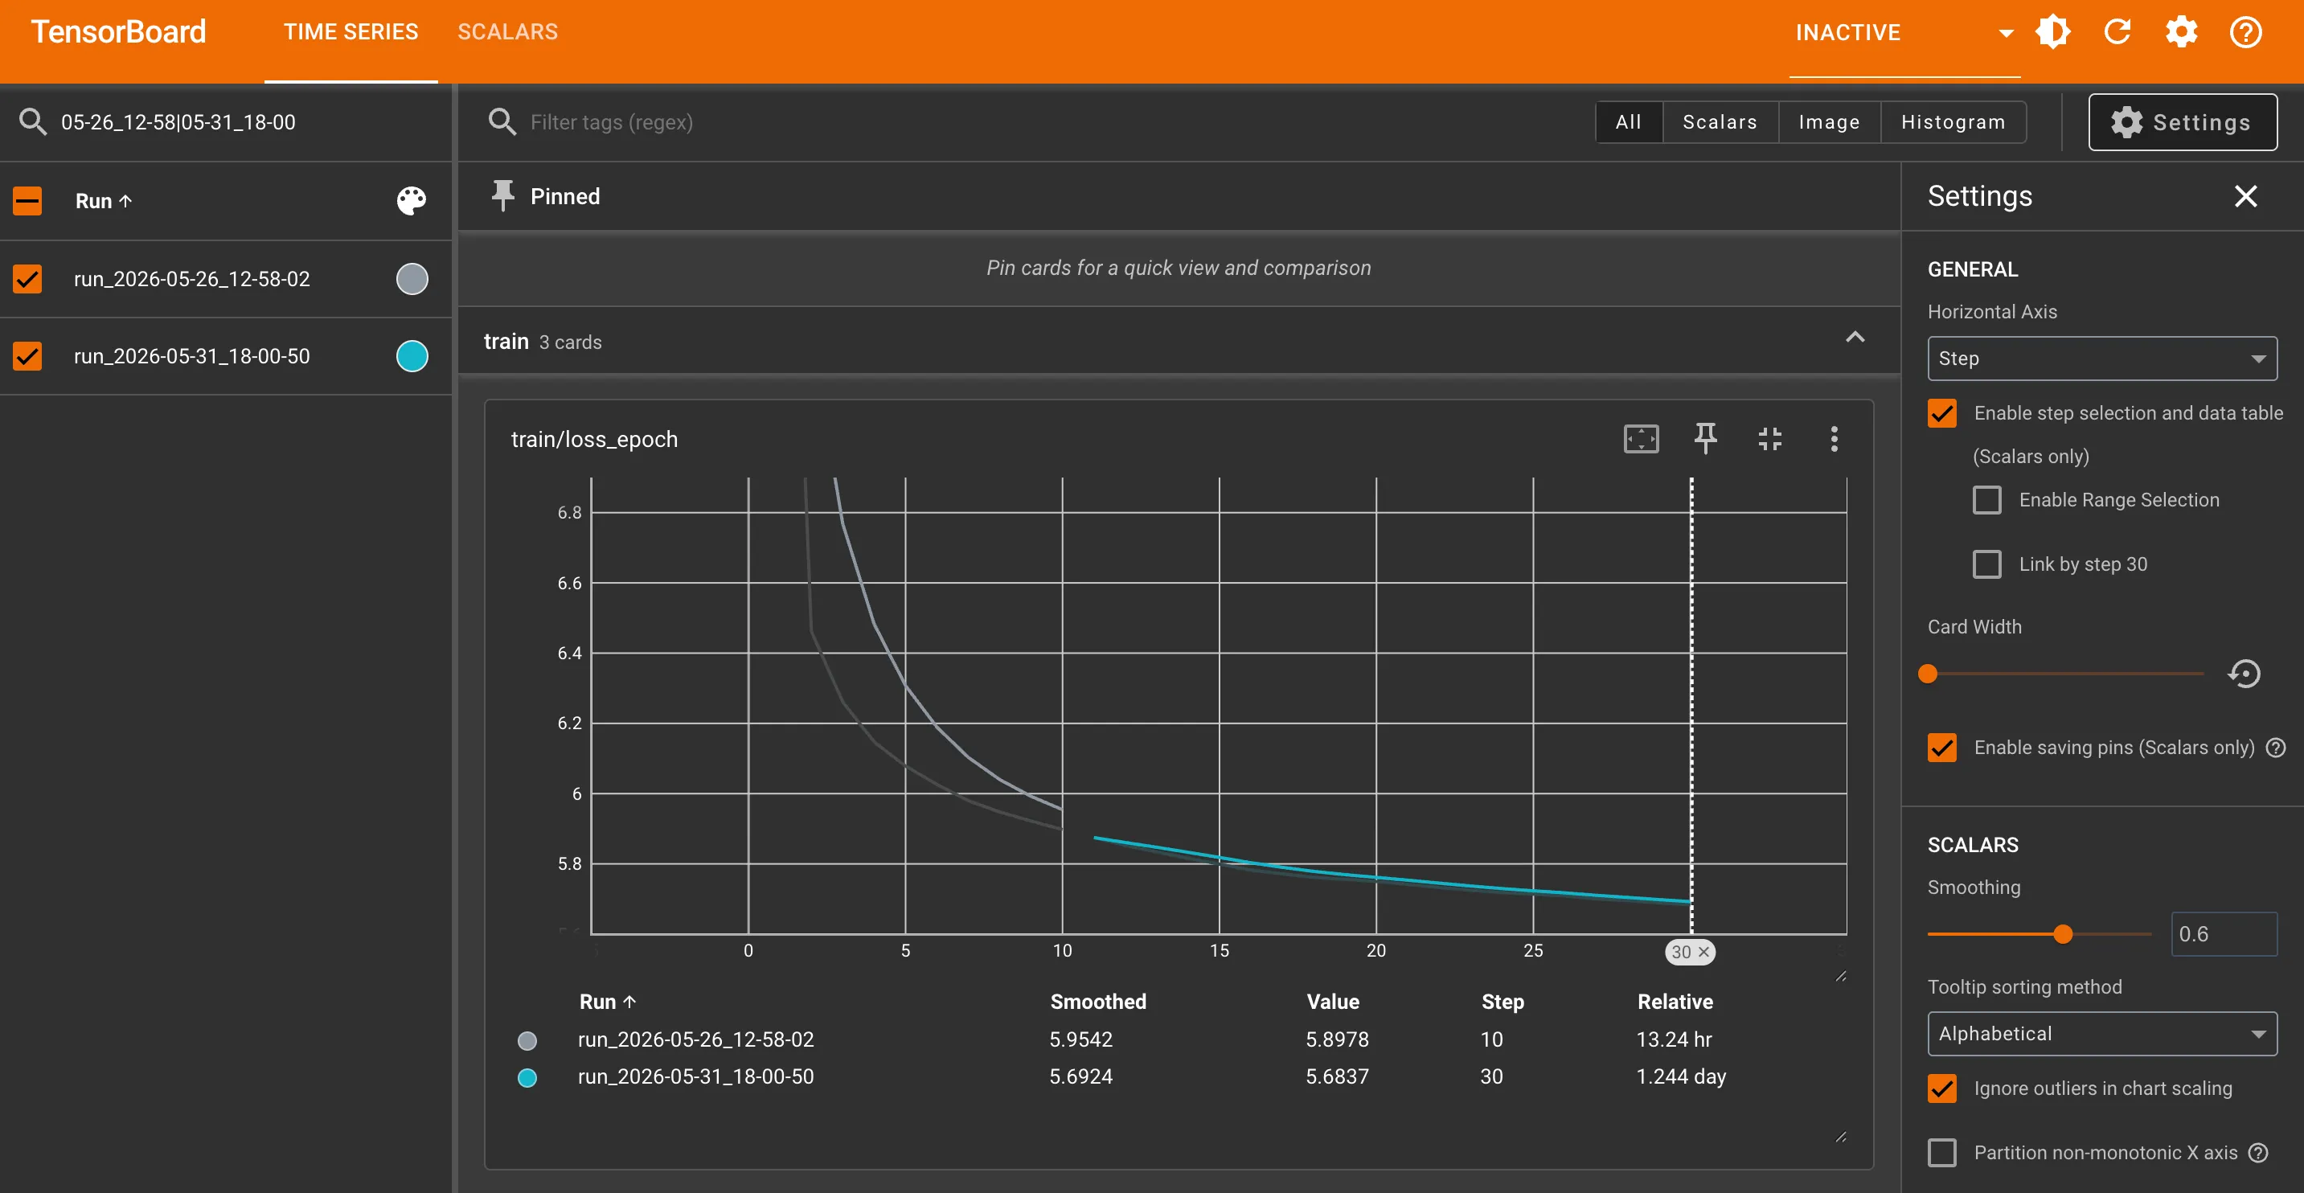Open the help question mark icon
Screen dimensions: 2304x1193
coord(2245,32)
